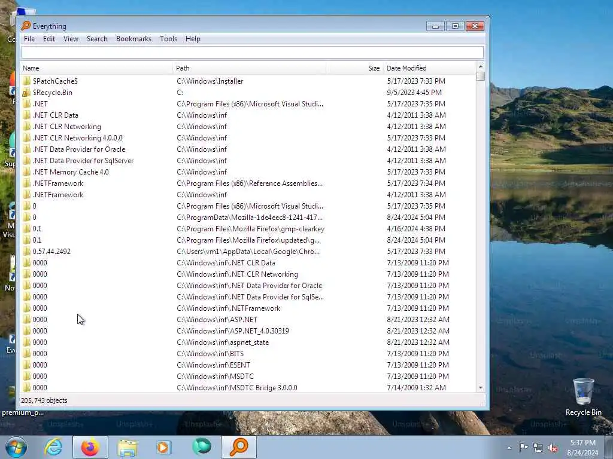The width and height of the screenshot is (613, 459).
Task: Open the network tray icon
Action: click(x=538, y=448)
